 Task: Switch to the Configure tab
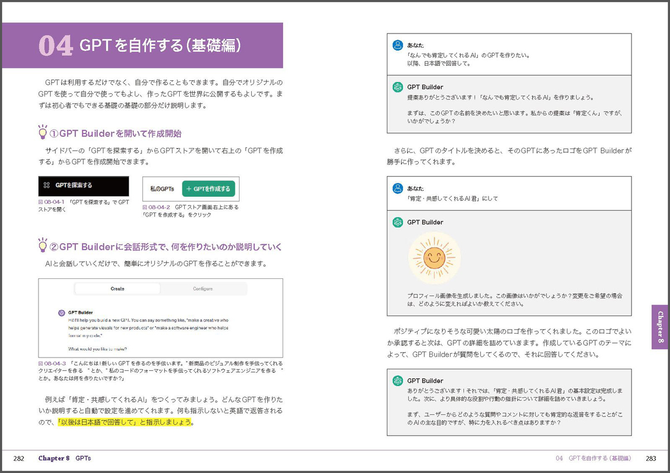[203, 289]
